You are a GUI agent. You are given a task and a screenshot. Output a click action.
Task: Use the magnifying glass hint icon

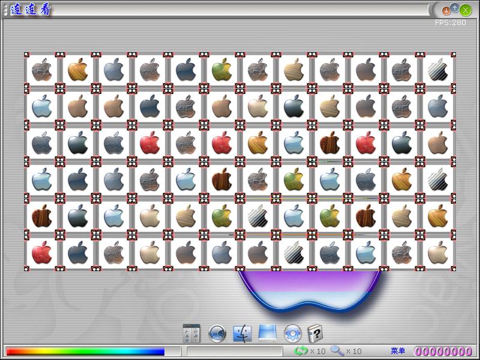(x=337, y=351)
